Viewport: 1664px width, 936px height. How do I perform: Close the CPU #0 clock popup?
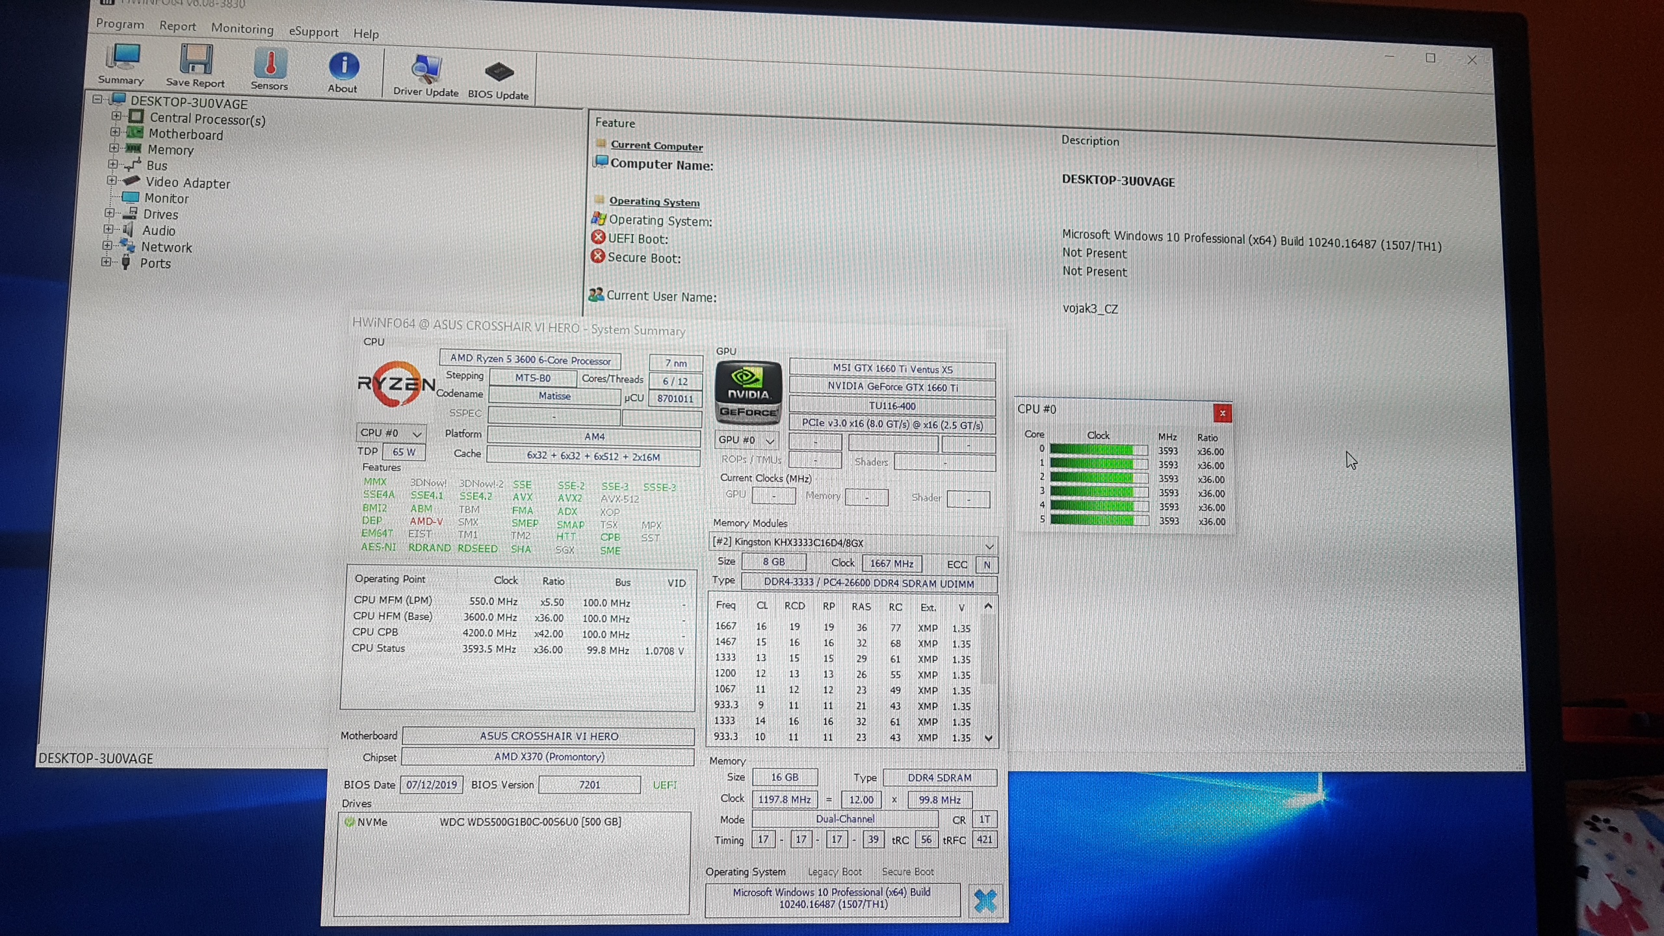(x=1222, y=413)
